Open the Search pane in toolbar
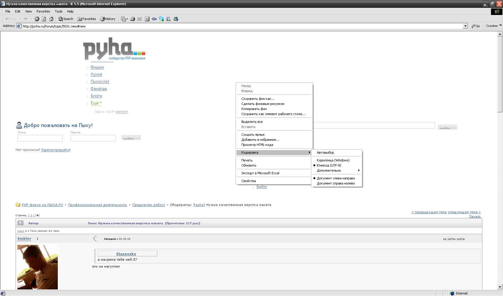This screenshot has height=296, width=503. point(66,19)
